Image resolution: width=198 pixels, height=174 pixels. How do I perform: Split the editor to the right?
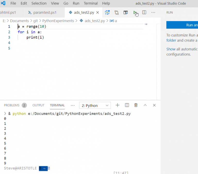144,12
